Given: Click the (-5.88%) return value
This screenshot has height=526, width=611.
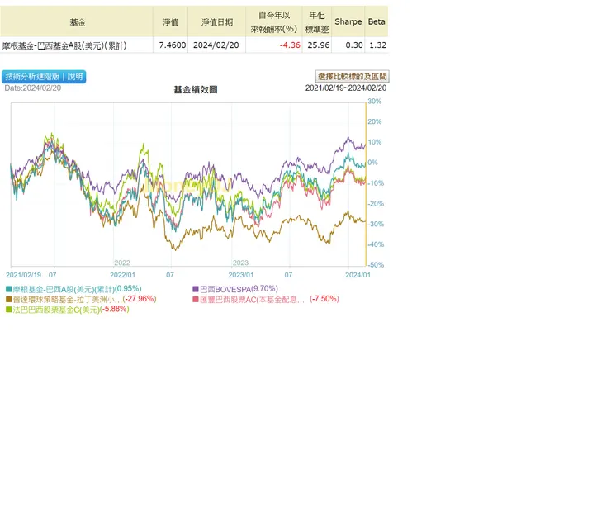Looking at the screenshot, I should click(x=115, y=309).
